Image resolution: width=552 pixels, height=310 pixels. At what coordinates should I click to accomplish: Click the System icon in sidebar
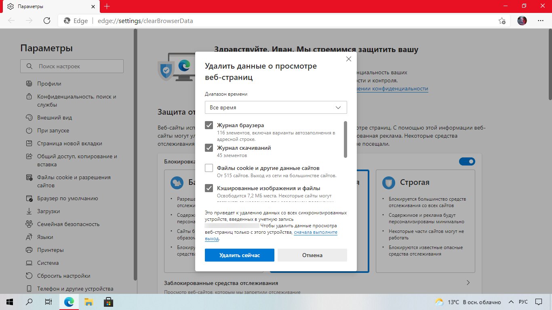coord(29,263)
